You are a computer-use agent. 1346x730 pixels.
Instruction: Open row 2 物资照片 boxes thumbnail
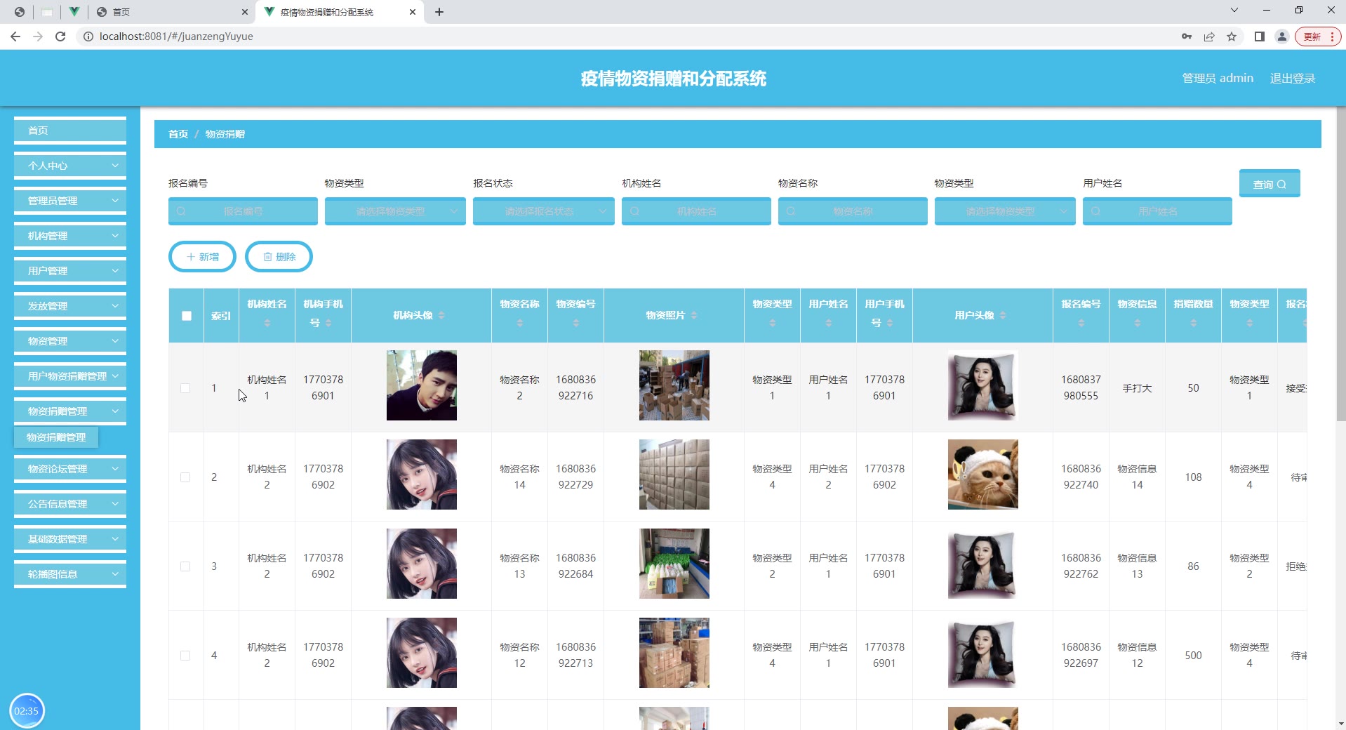(674, 474)
